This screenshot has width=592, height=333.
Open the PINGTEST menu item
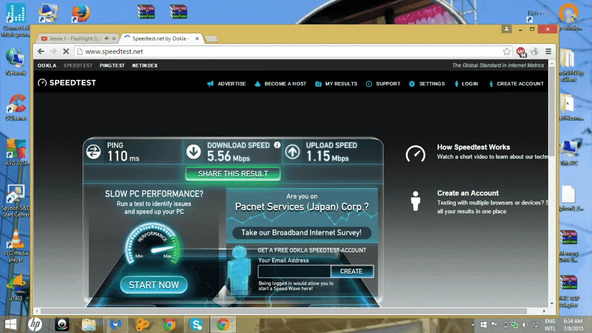tap(112, 65)
